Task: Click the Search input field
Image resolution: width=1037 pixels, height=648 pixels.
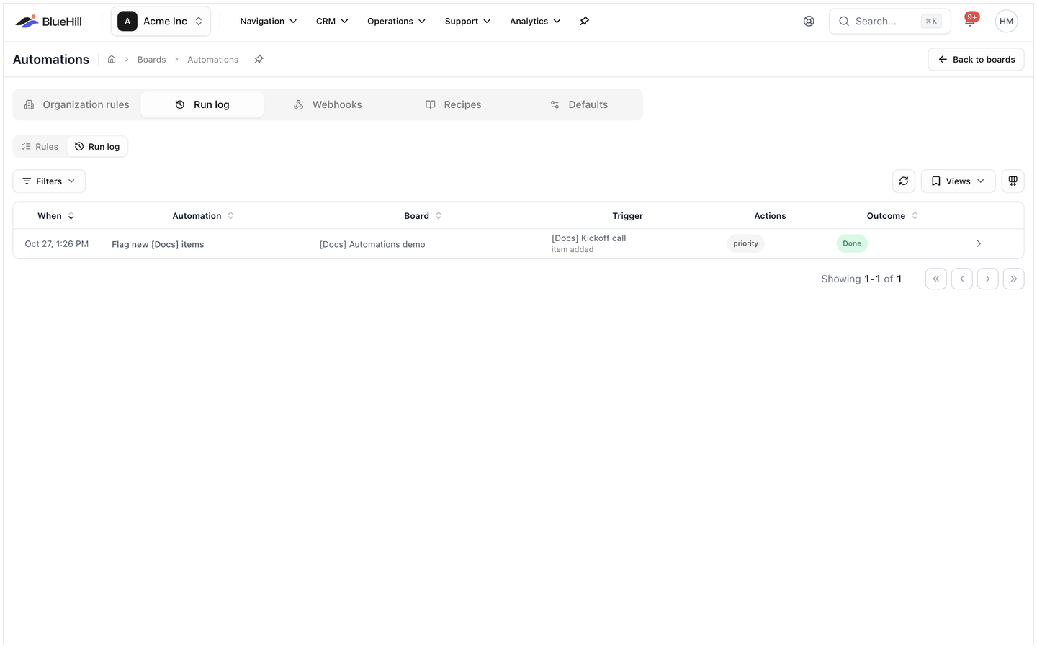Action: point(889,22)
